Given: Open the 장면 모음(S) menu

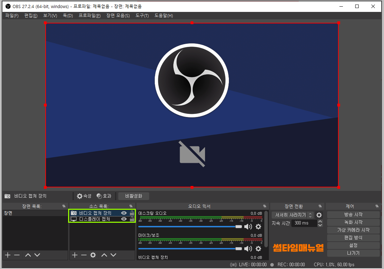Looking at the screenshot, I should [x=118, y=16].
